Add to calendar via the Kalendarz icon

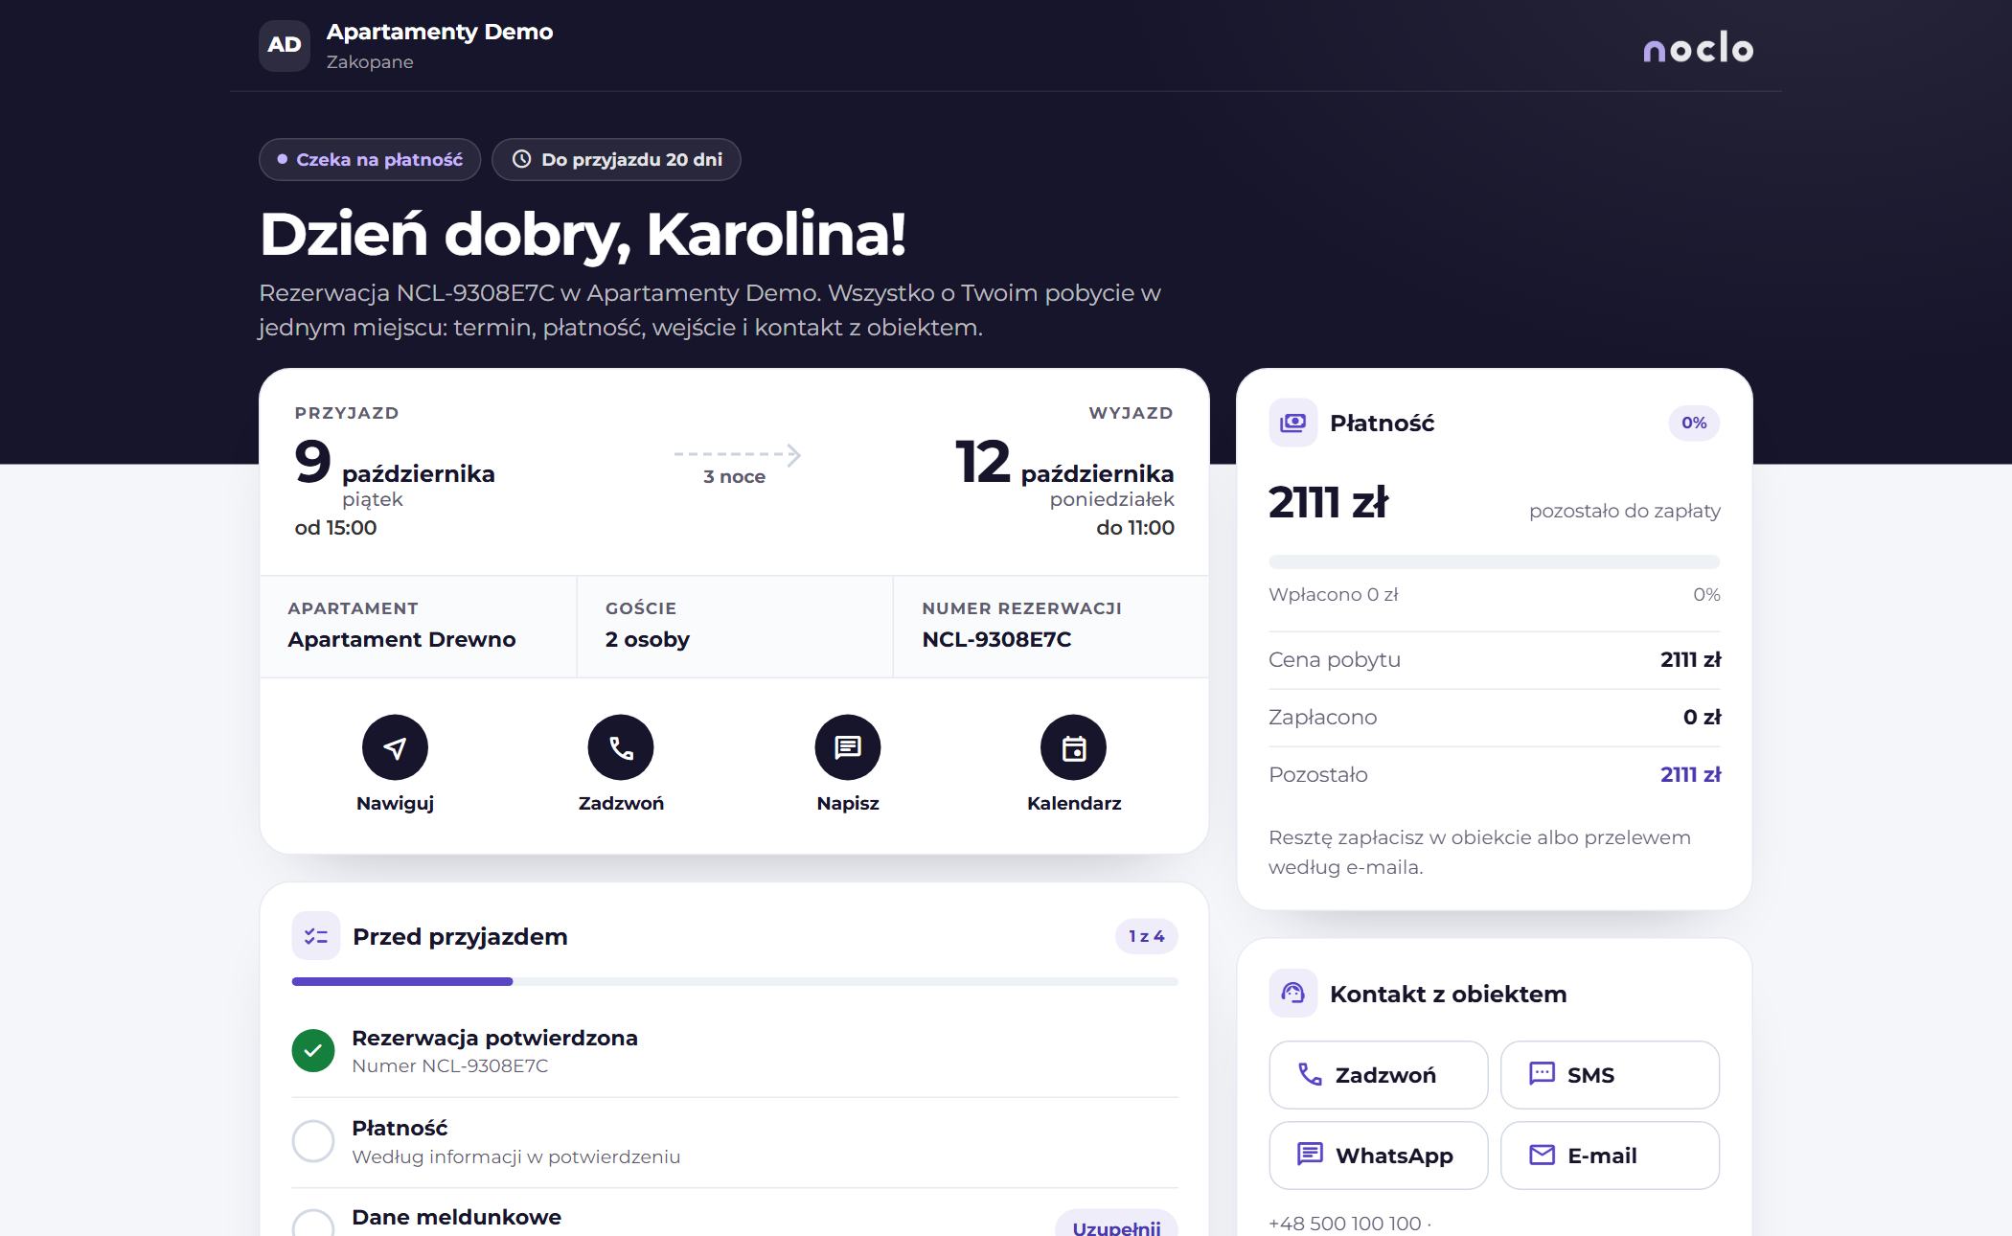(x=1074, y=747)
